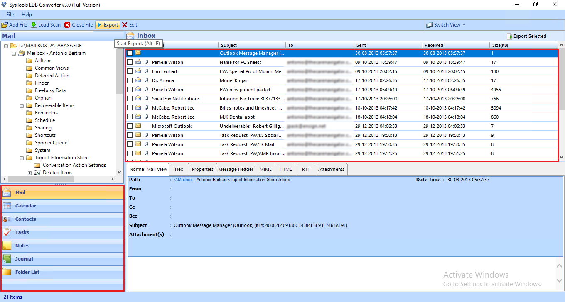Screen dimensions: 565x302
Task: Select the Calendar navigation pane icon
Action: [7, 206]
